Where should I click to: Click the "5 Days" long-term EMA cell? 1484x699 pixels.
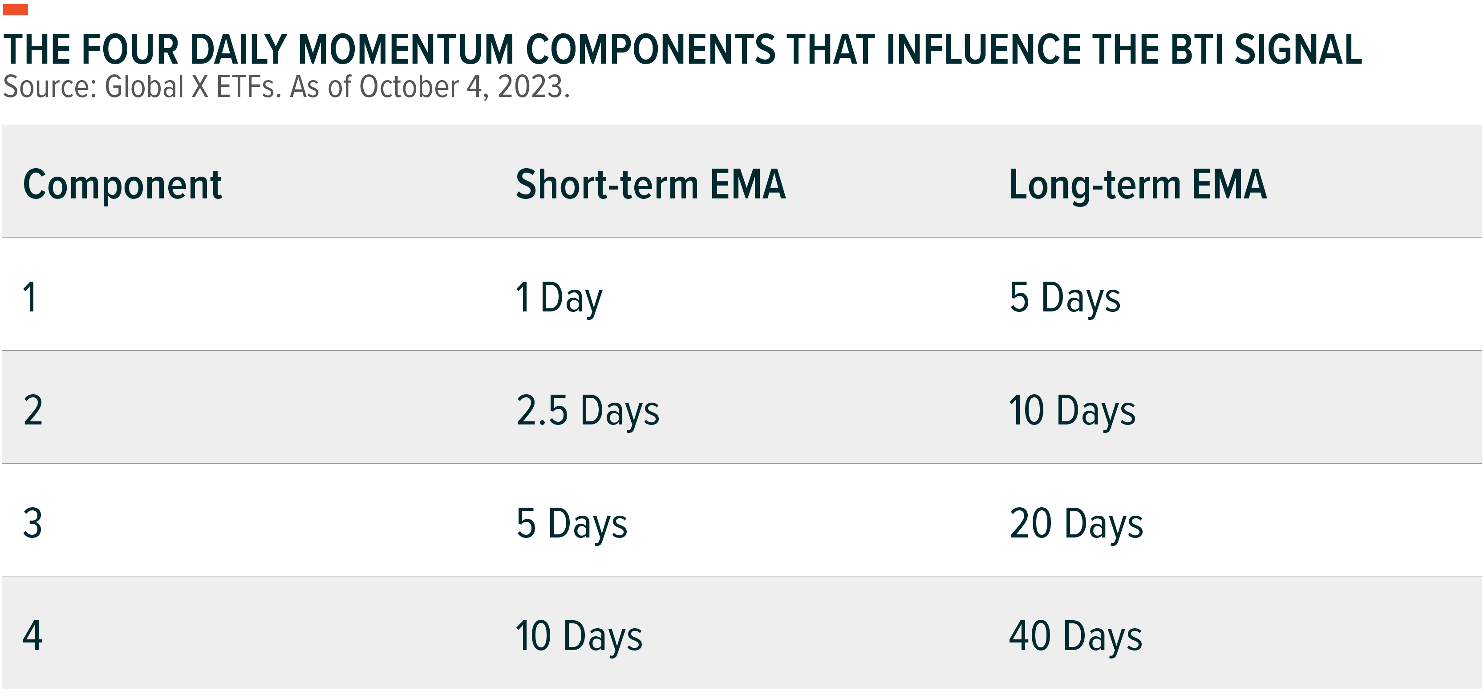tap(1065, 298)
